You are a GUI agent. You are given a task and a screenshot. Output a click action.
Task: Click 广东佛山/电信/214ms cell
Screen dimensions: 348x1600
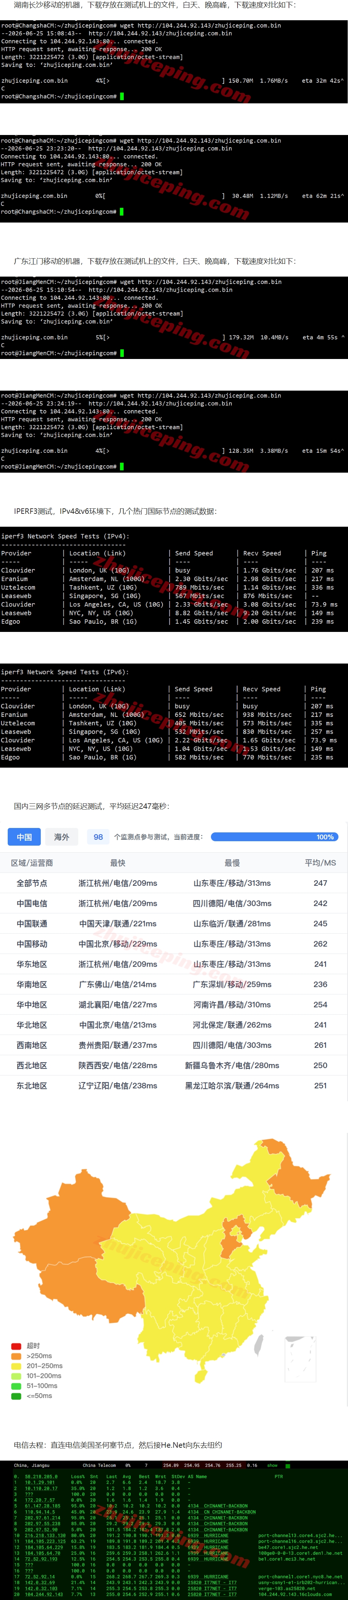click(118, 985)
